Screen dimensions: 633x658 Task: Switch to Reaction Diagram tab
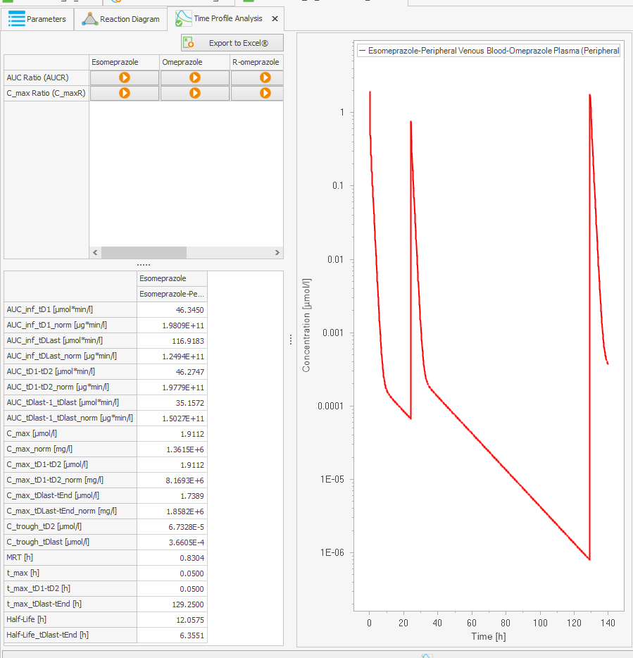121,19
